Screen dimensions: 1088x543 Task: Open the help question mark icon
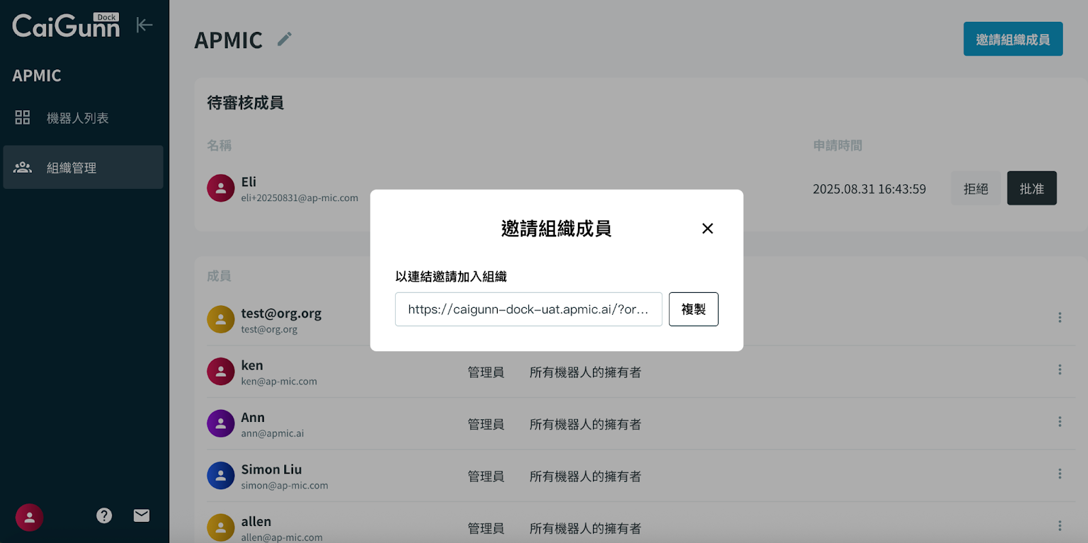(104, 516)
